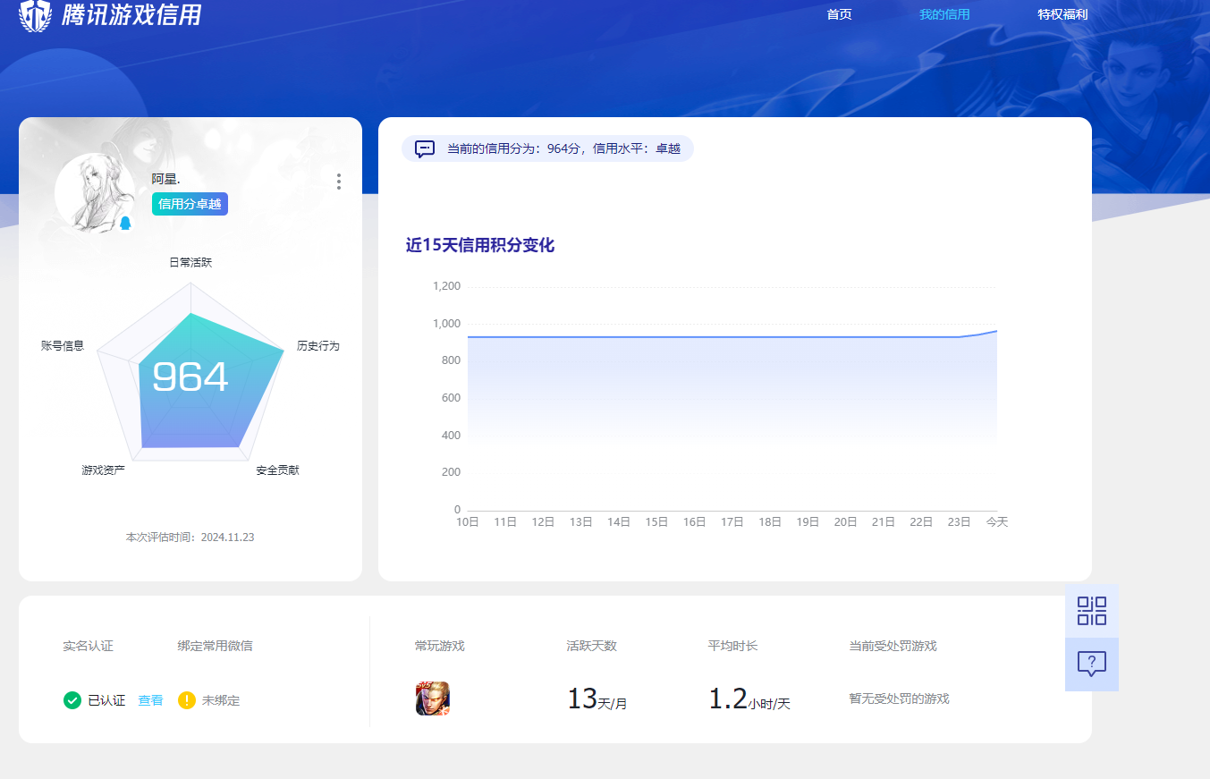The height and width of the screenshot is (779, 1210).
Task: Click the chat bubble icon beside credit message
Action: point(425,148)
